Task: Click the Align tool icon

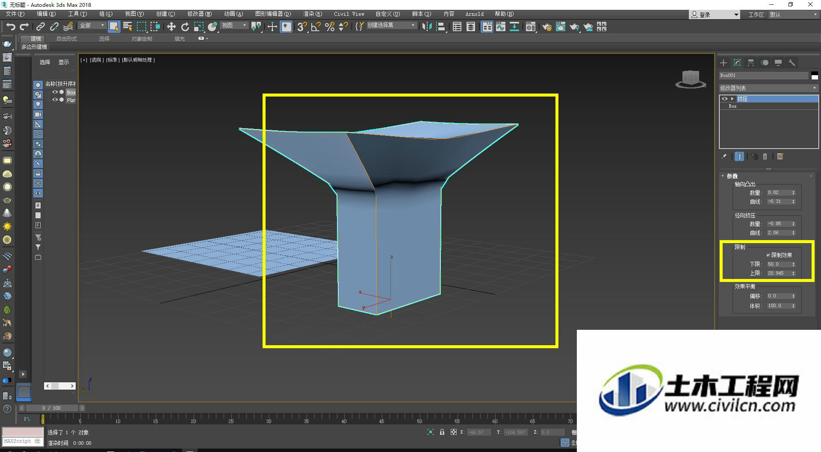Action: pyautogui.click(x=441, y=26)
